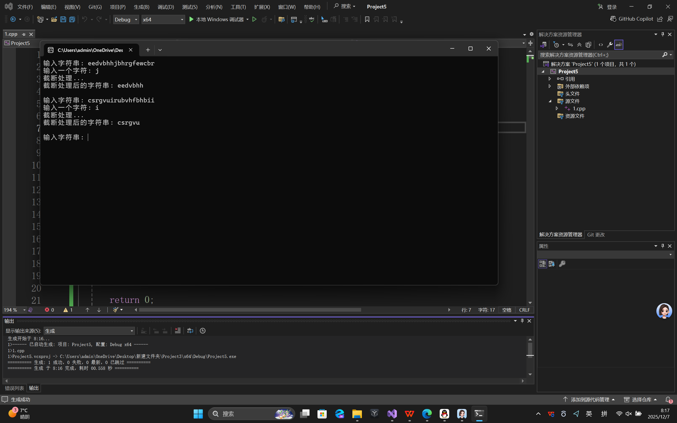
Task: Open the 调试(D) menu
Action: 166,7
